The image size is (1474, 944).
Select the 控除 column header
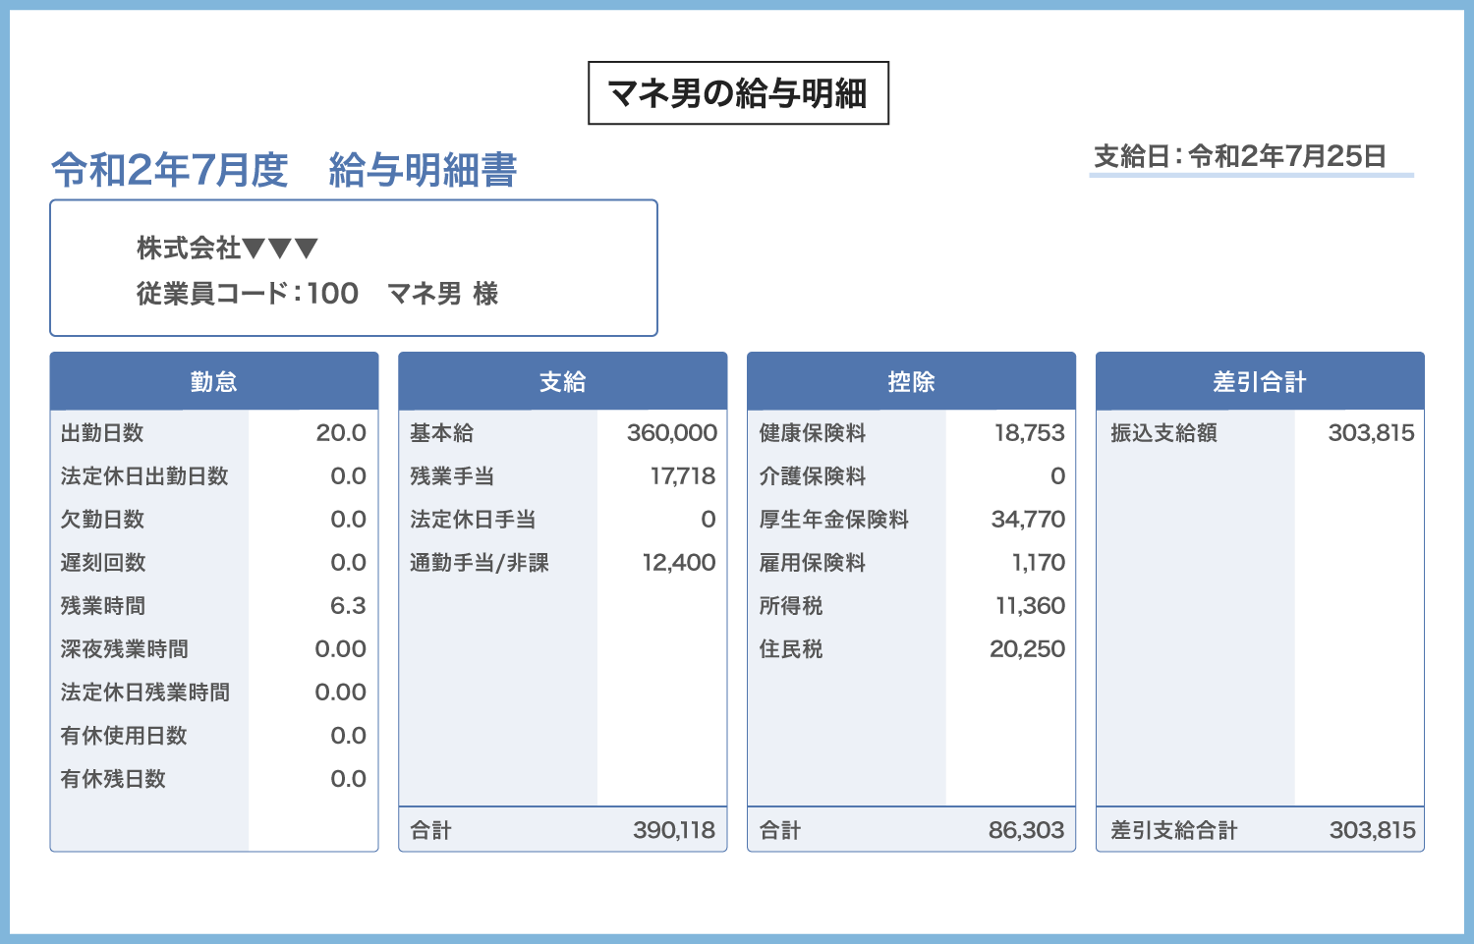point(911,381)
